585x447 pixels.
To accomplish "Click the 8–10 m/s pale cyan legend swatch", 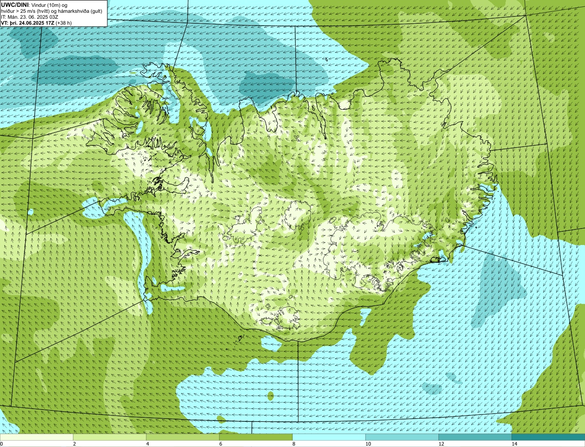I will (329, 437).
